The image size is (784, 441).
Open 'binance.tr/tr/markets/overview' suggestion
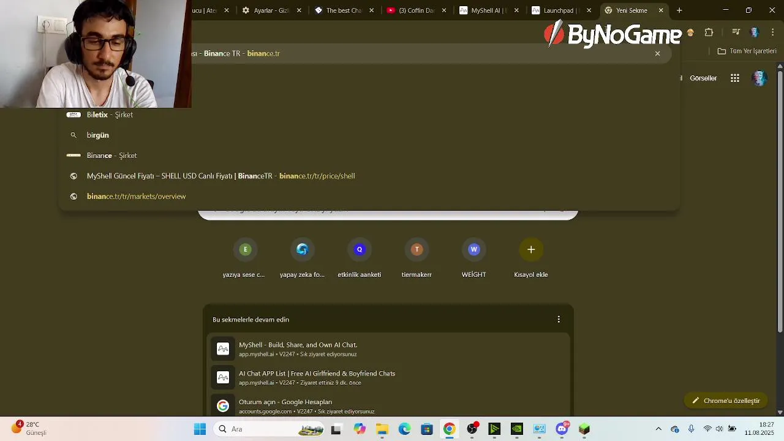(x=369, y=196)
